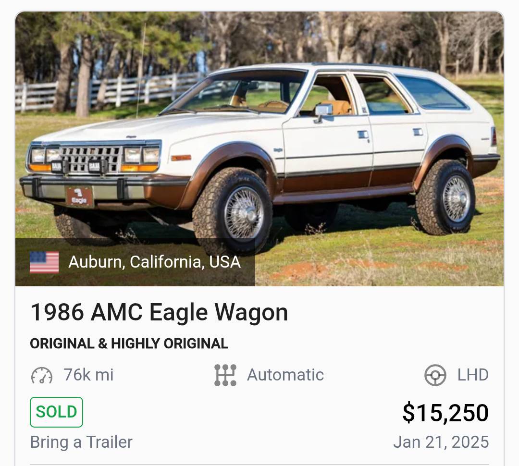Screen dimensions: 519x466
Task: Click the car's rear wire wheel in photo
Action: (457, 198)
